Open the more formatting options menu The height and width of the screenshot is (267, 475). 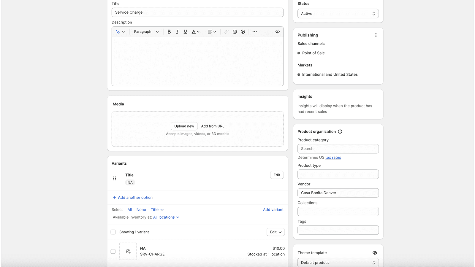[255, 32]
